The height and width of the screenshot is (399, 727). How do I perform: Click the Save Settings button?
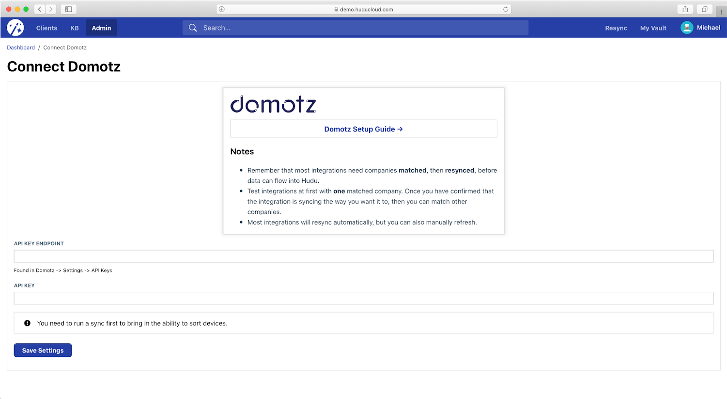pos(43,350)
